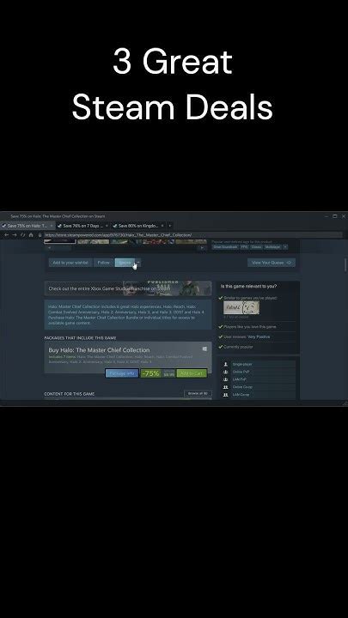The image size is (348, 618).
Task: Close the 'Save 80% on Kingdo...' tab
Action: pyautogui.click(x=162, y=226)
